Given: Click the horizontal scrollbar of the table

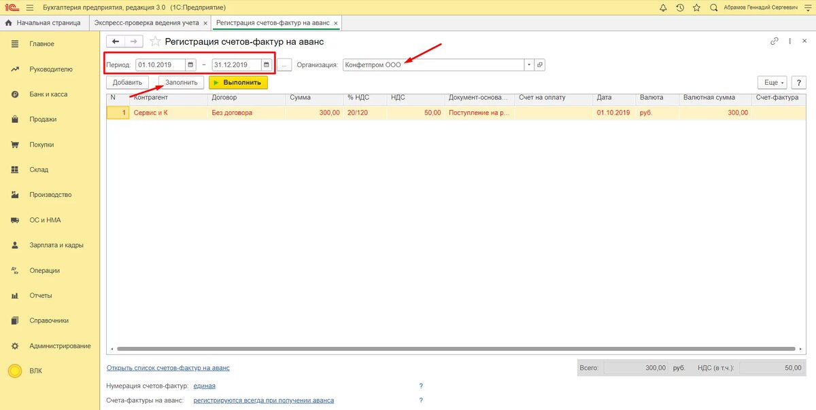Looking at the screenshot, I should (x=456, y=349).
